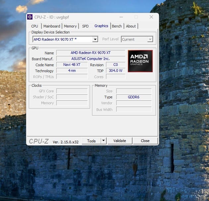The width and height of the screenshot is (209, 201).
Task: Click the GPU Name field
Action: 90,53
